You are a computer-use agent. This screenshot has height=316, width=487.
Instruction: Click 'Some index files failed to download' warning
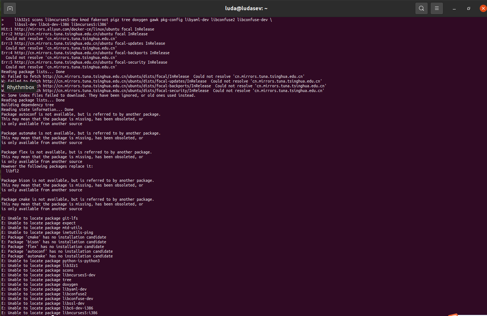[x=98, y=95]
